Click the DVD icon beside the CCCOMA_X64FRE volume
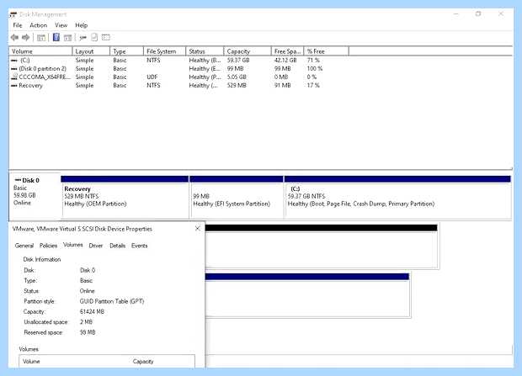 coord(14,77)
